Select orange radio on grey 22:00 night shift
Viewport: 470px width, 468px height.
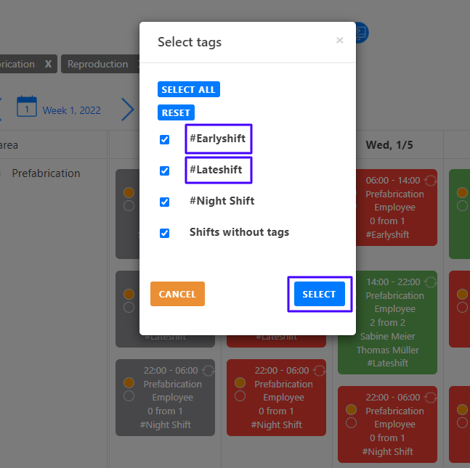[129, 382]
